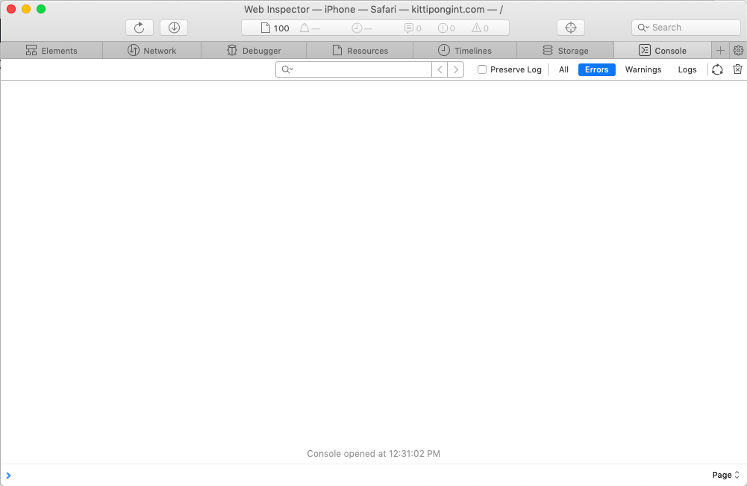Filter console by Warnings
The width and height of the screenshot is (747, 486).
(x=643, y=69)
